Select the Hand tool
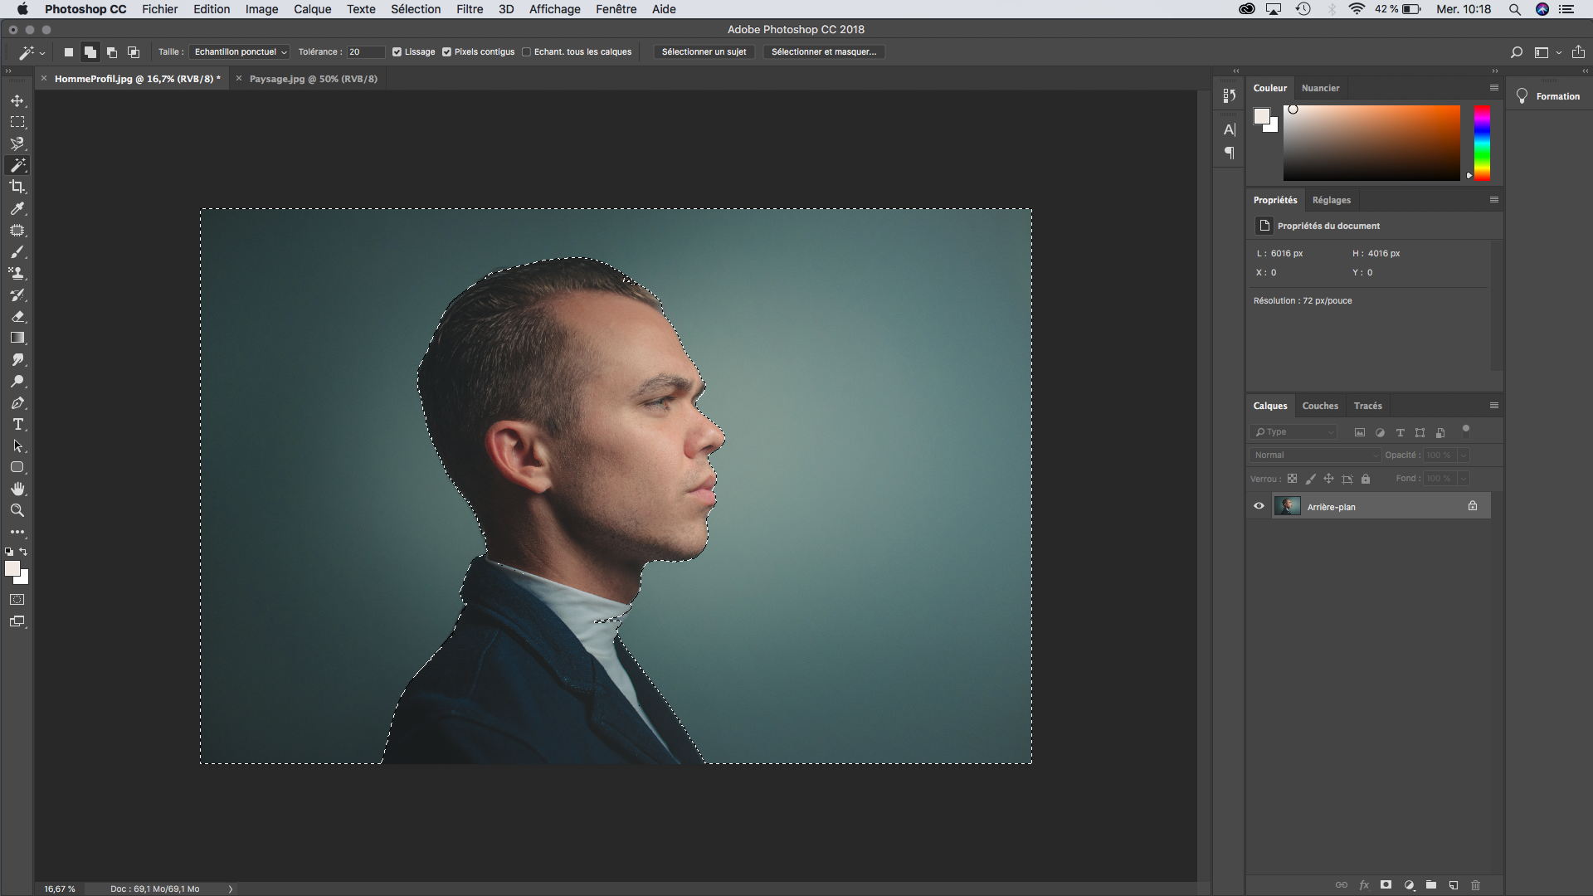1593x896 pixels. point(17,489)
